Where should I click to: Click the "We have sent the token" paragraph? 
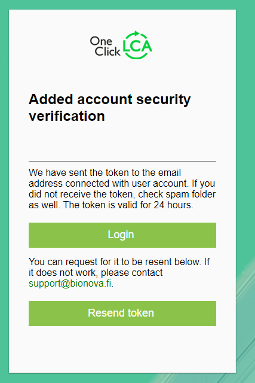tap(122, 189)
